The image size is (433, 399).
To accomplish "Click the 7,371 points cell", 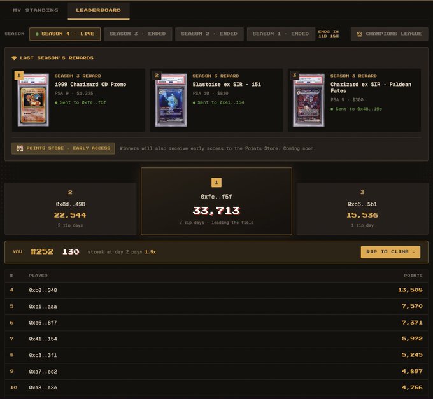I will (412, 323).
